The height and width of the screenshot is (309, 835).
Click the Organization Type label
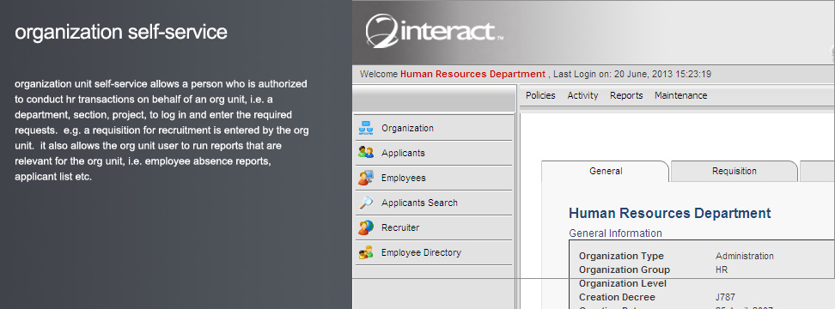(621, 257)
